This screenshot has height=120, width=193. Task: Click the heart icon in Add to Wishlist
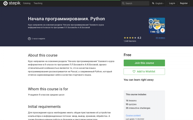134,71
